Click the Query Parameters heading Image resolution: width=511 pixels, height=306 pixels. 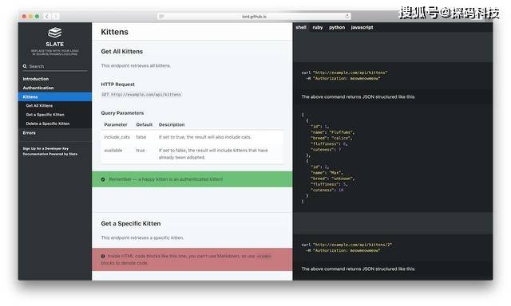click(x=122, y=113)
